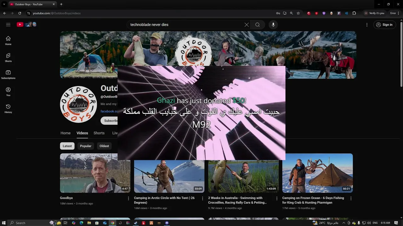Image resolution: width=403 pixels, height=226 pixels.
Task: Click the 'Goodbye' video title
Action: click(66, 198)
